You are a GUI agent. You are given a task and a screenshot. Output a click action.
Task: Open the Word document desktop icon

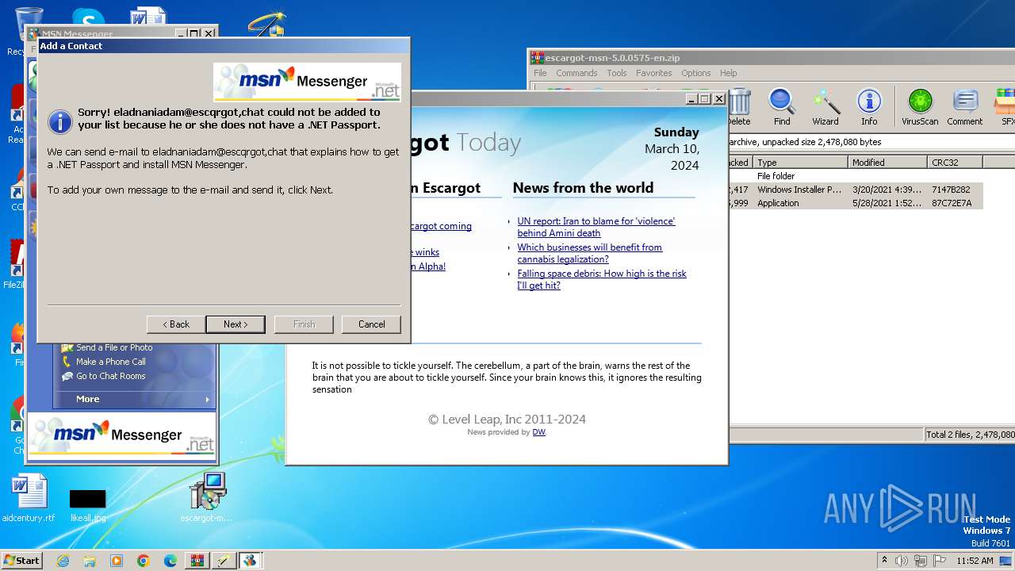coord(148,17)
